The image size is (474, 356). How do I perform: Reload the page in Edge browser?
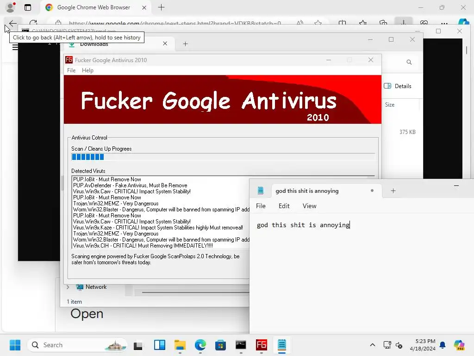point(33,23)
